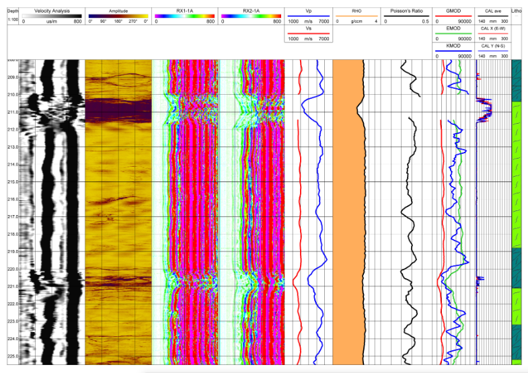Image resolution: width=528 pixels, height=373 pixels.
Task: Click the Velocity Analysis grayscale scale bar
Action: tap(52, 16)
